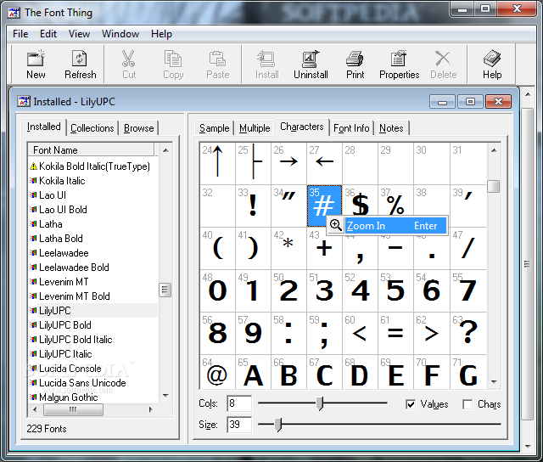Click the Cut scissors icon
Screen dimensions: 543x462
[x=128, y=59]
